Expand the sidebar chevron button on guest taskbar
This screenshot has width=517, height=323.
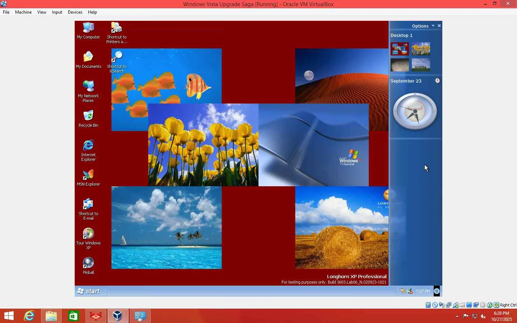(x=437, y=291)
